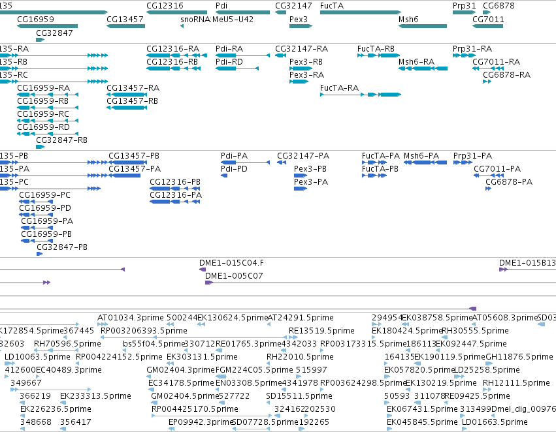Click the snoRNA:MeU5-U42 label
Viewport: 556px width, 432px height.
217,19
